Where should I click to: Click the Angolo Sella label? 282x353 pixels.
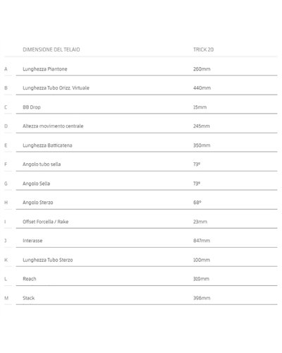[36, 184]
